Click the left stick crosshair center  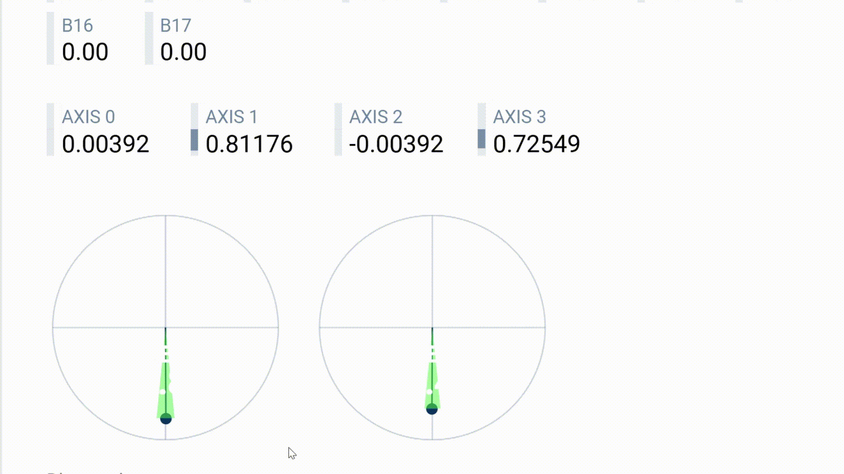pos(166,327)
